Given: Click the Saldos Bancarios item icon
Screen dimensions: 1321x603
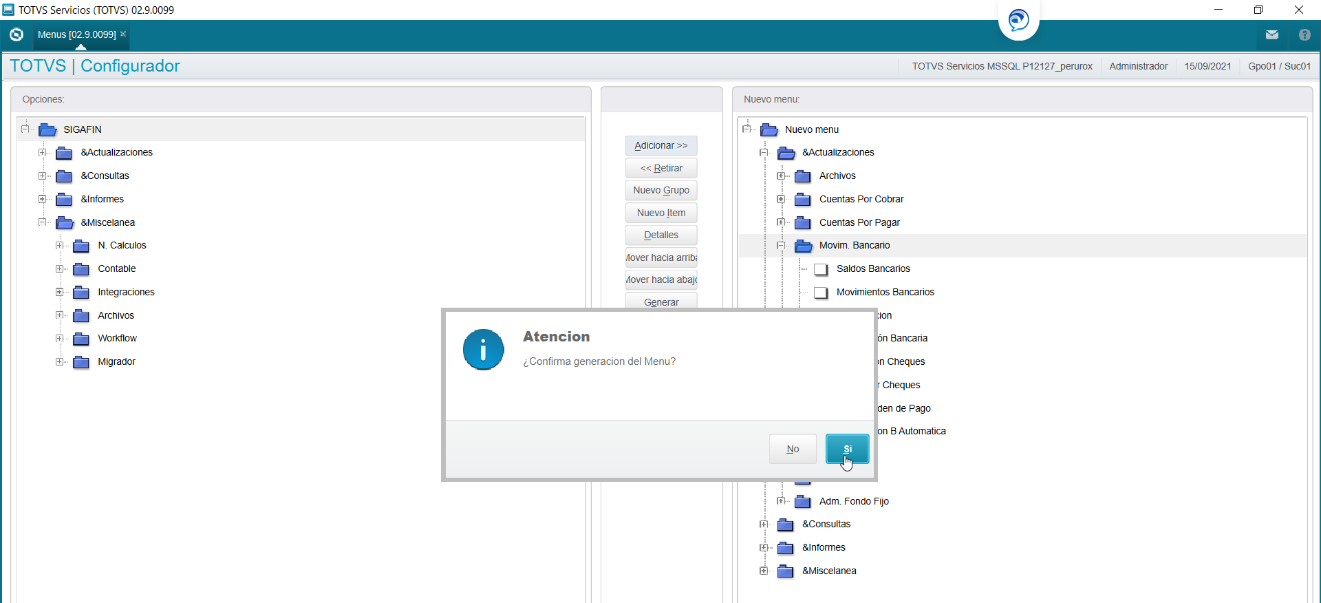Looking at the screenshot, I should (821, 269).
